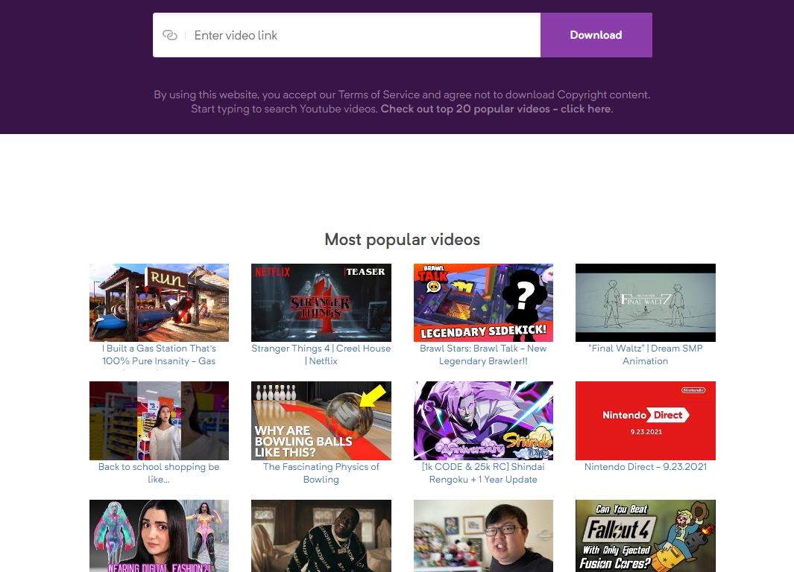Open the bowling balls physics thumbnail

321,421
